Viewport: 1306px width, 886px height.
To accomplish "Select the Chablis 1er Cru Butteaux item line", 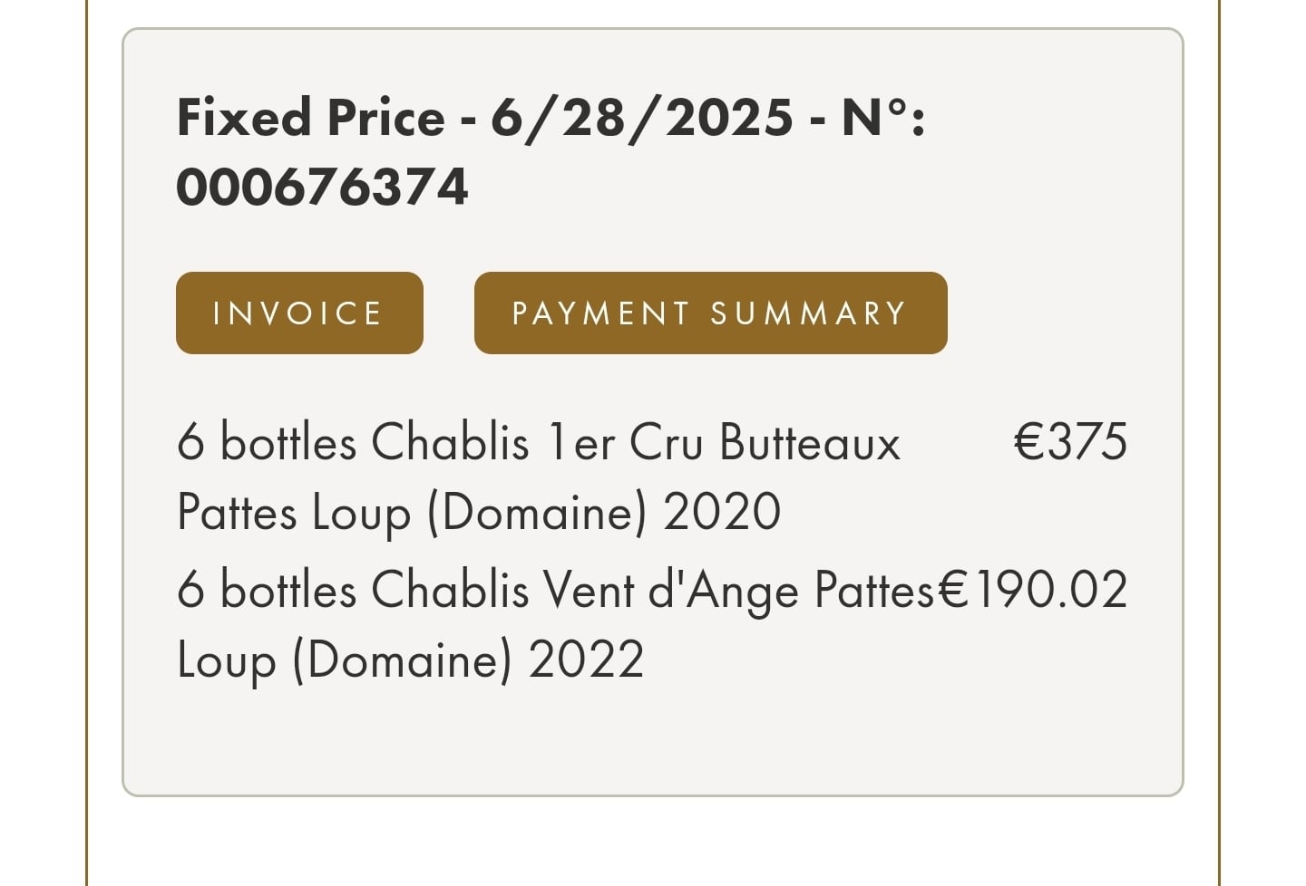I will (x=539, y=442).
